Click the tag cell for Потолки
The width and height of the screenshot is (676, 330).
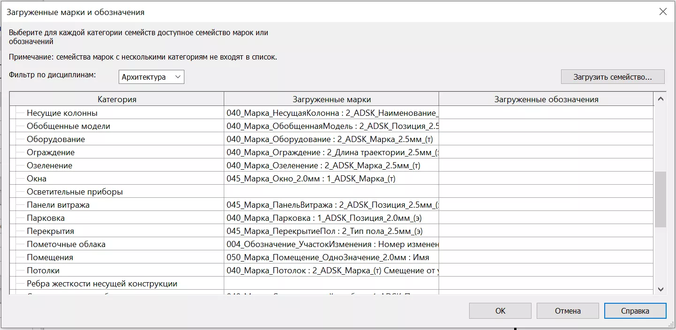[x=331, y=270]
